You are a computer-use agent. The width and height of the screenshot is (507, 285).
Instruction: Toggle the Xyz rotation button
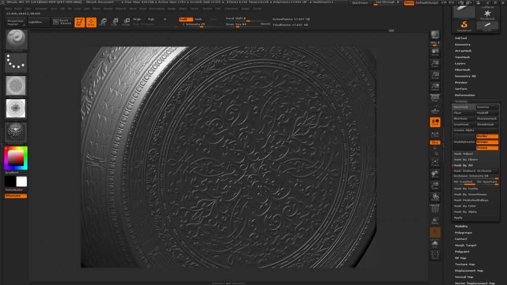click(435, 142)
